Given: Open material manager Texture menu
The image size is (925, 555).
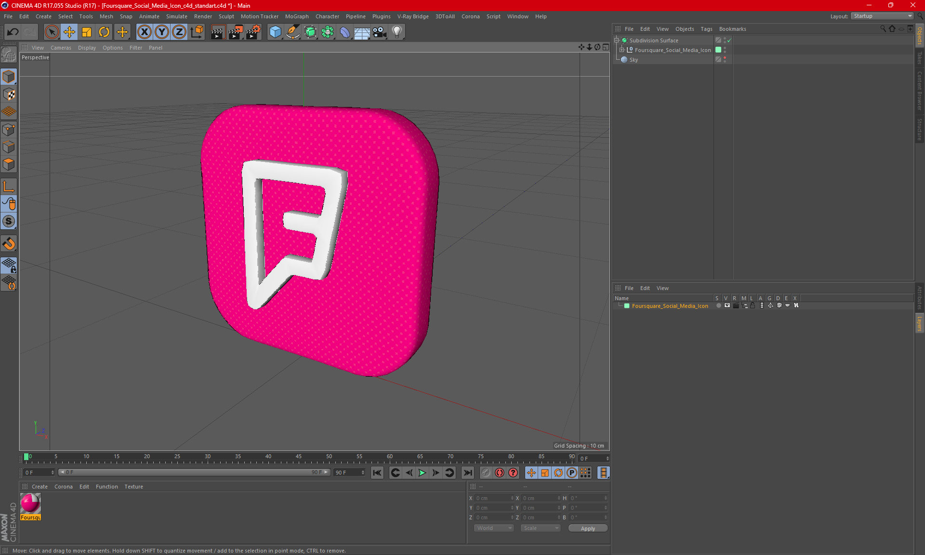Looking at the screenshot, I should [x=133, y=487].
